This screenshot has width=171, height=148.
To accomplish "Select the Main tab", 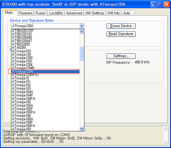I will tap(10, 13).
